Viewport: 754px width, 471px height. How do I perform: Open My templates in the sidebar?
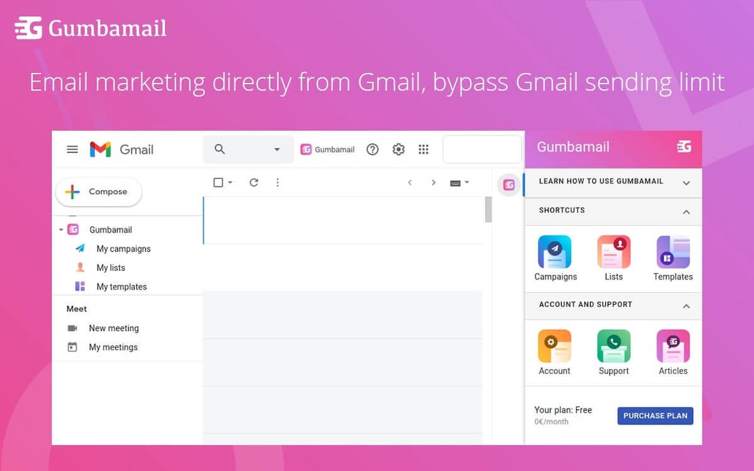[121, 286]
